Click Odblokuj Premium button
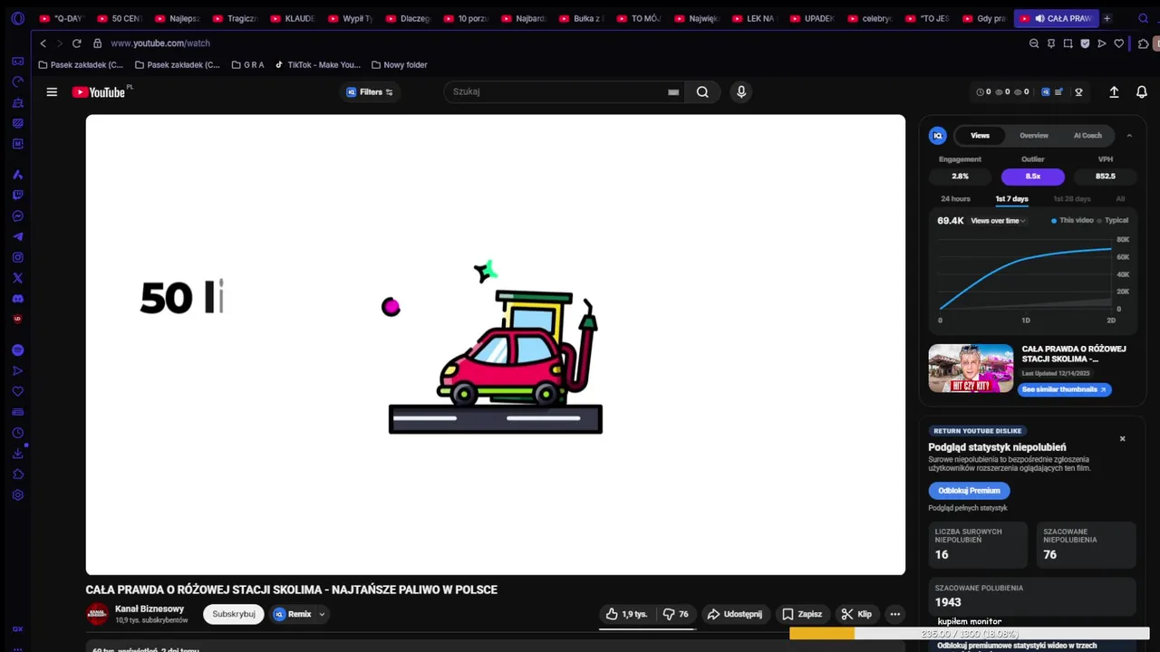This screenshot has height=652, width=1160. pos(969,491)
